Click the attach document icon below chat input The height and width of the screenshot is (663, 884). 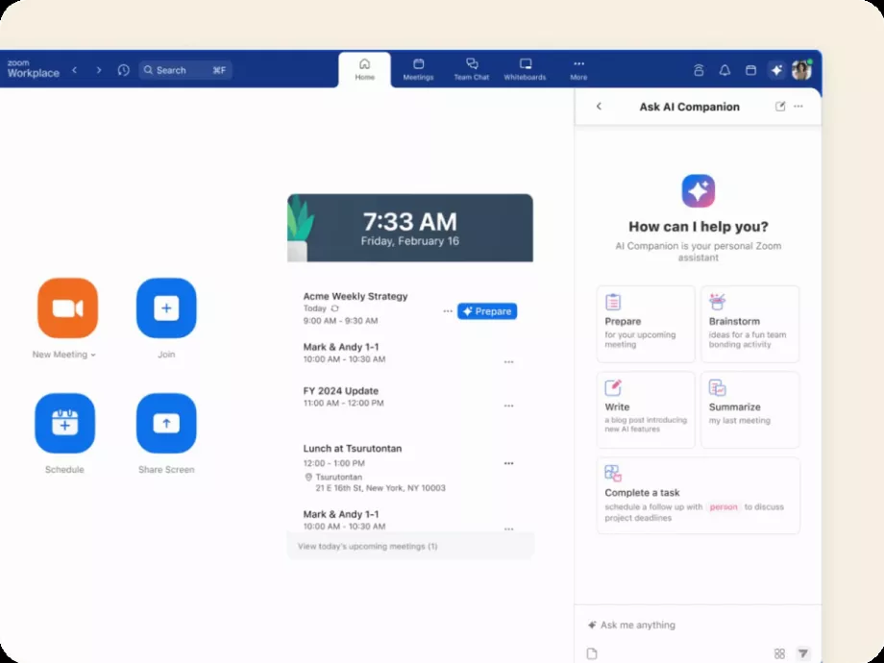tap(592, 653)
